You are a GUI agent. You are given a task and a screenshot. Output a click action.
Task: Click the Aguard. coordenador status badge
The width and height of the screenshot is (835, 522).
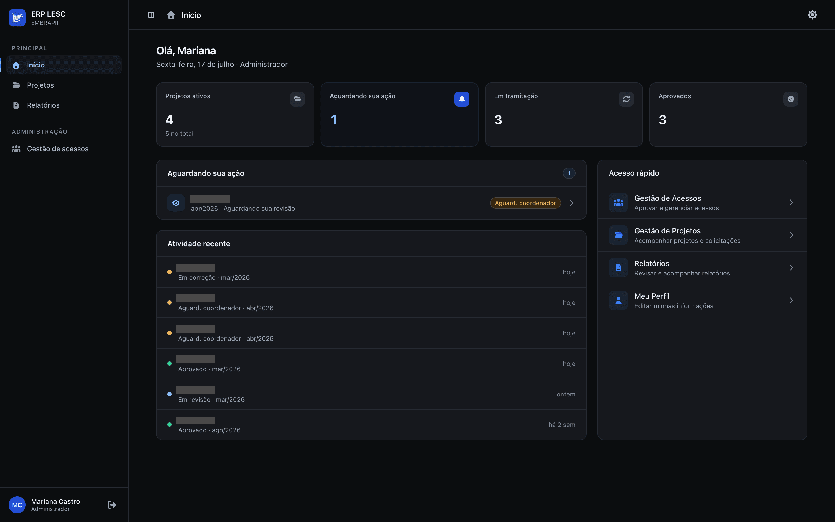point(525,203)
